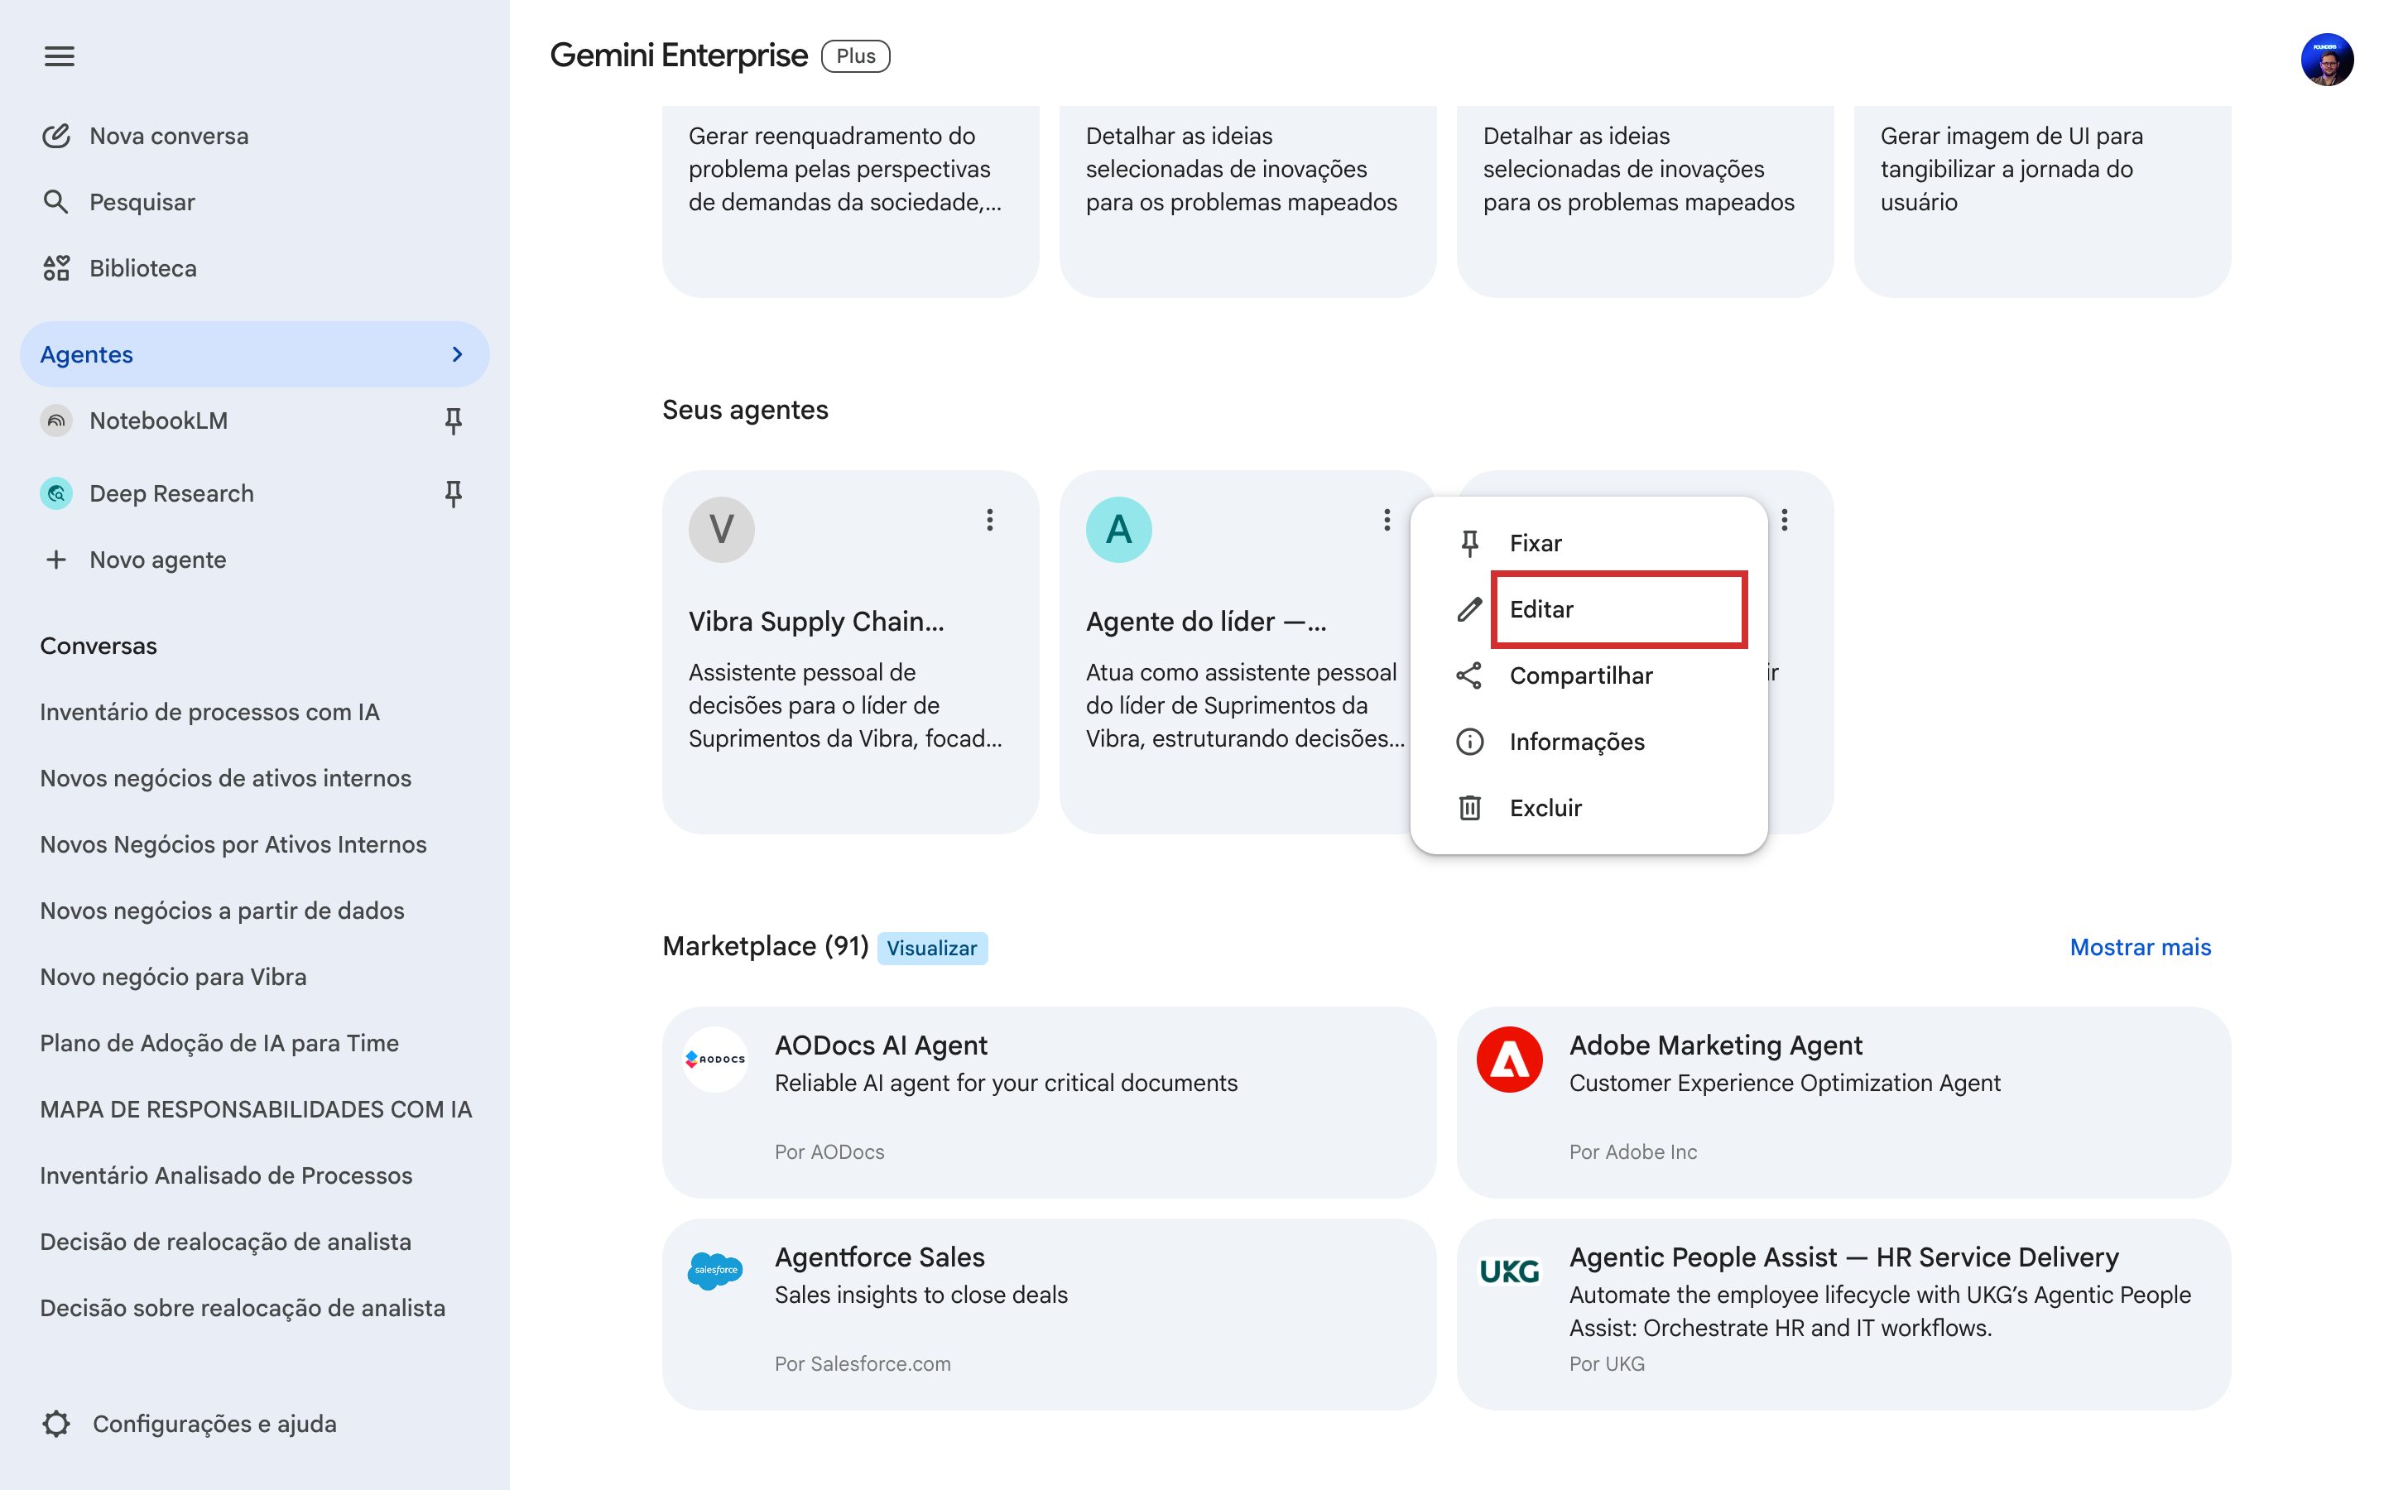Viewport: 2384px width, 1490px height.
Task: Click the info icon next to Informações
Action: pyautogui.click(x=1470, y=742)
